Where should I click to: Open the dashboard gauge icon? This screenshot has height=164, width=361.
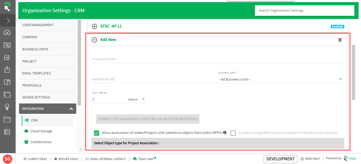(x=7, y=33)
